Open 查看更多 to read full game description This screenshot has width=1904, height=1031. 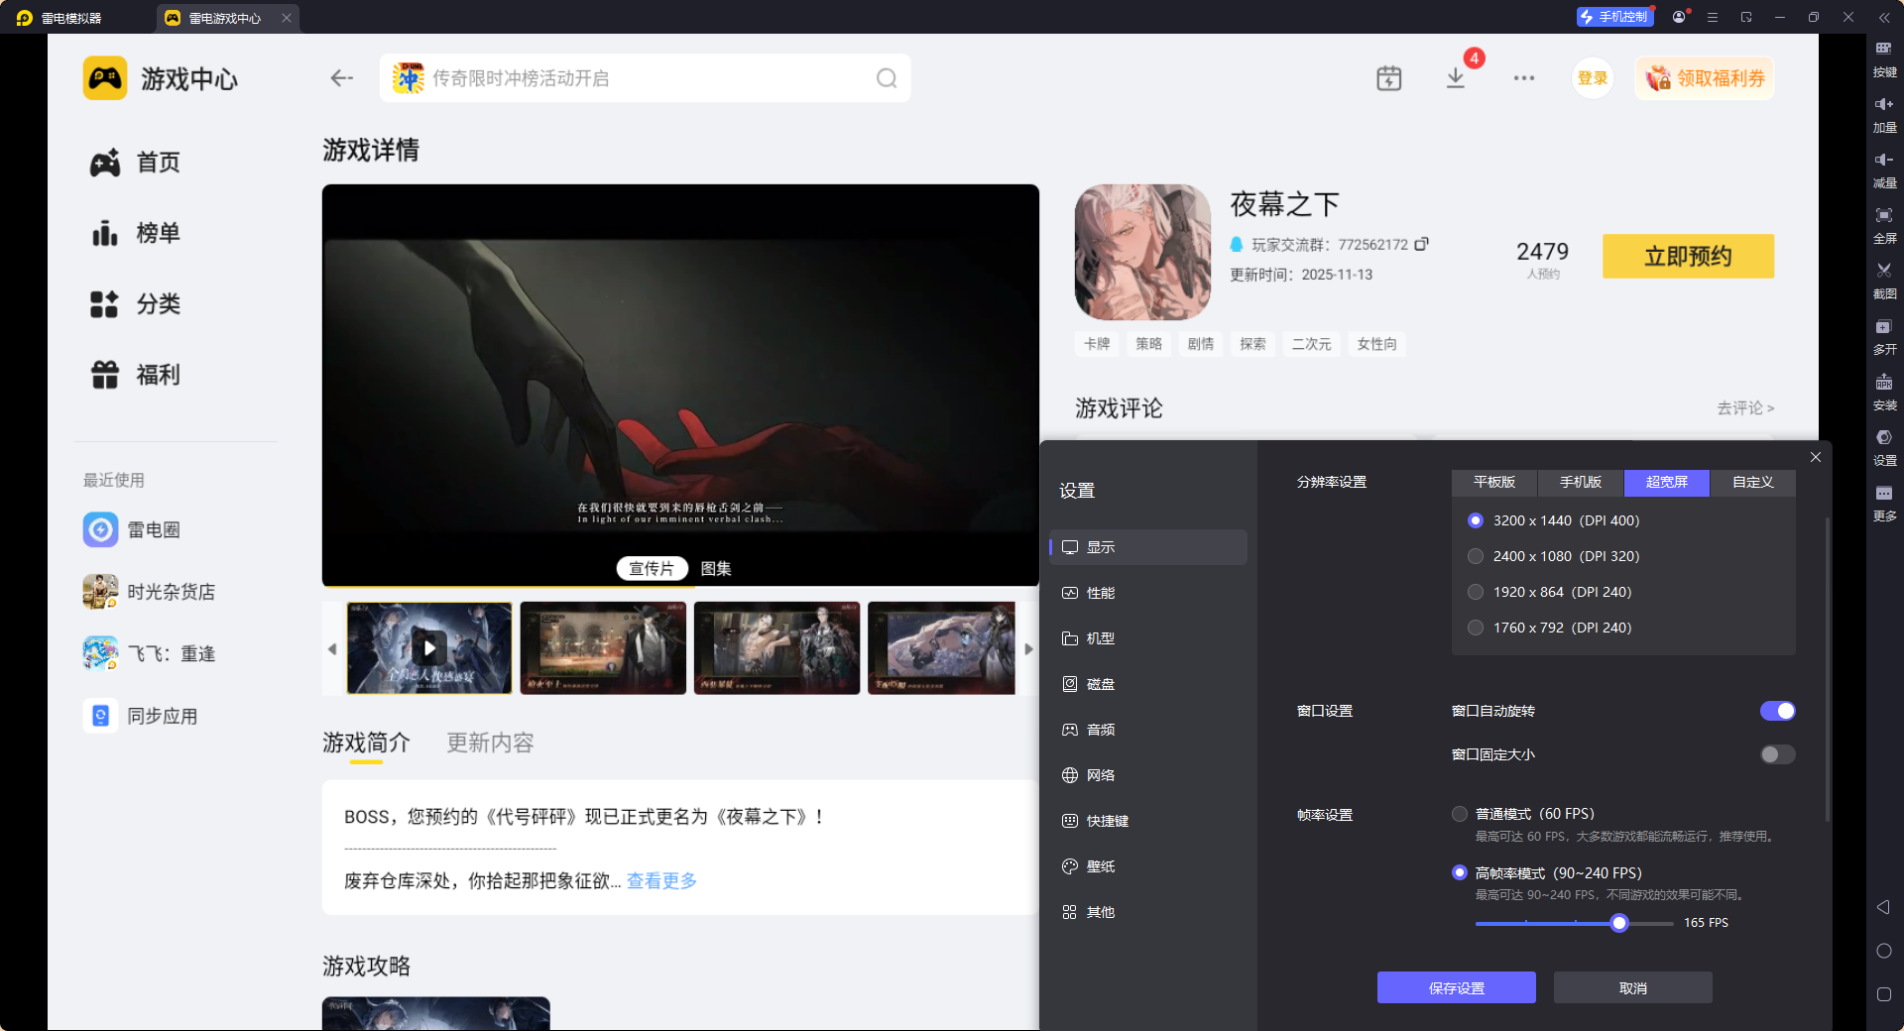[x=659, y=880]
